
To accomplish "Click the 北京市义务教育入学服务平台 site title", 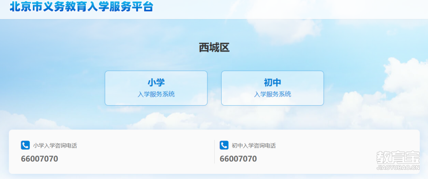I will click(81, 7).
